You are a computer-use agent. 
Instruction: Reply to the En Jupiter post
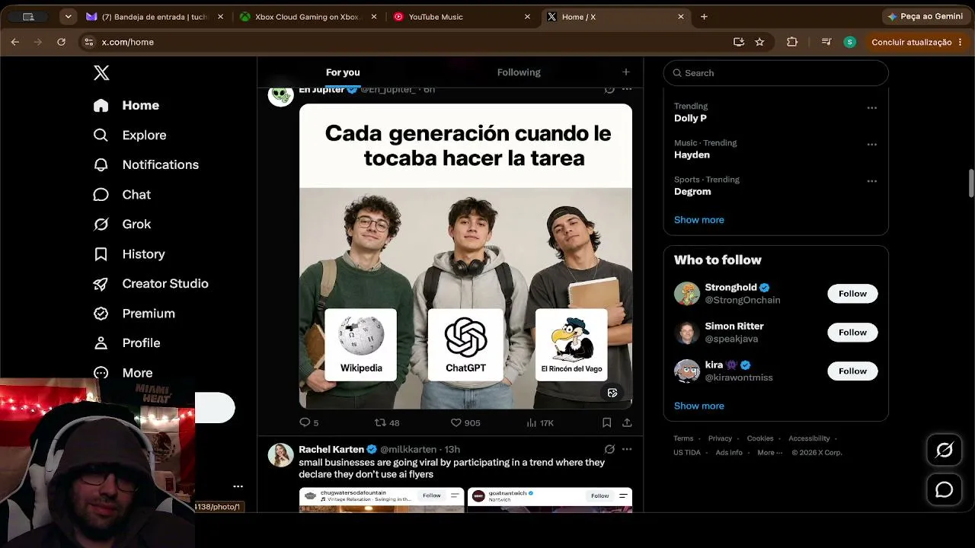(308, 422)
